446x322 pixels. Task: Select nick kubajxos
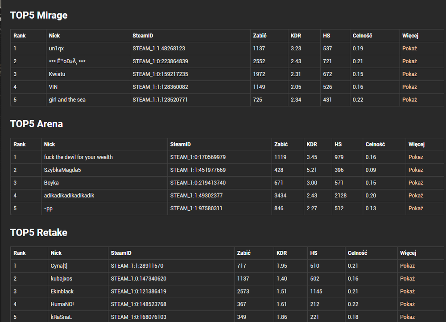[x=62, y=279]
